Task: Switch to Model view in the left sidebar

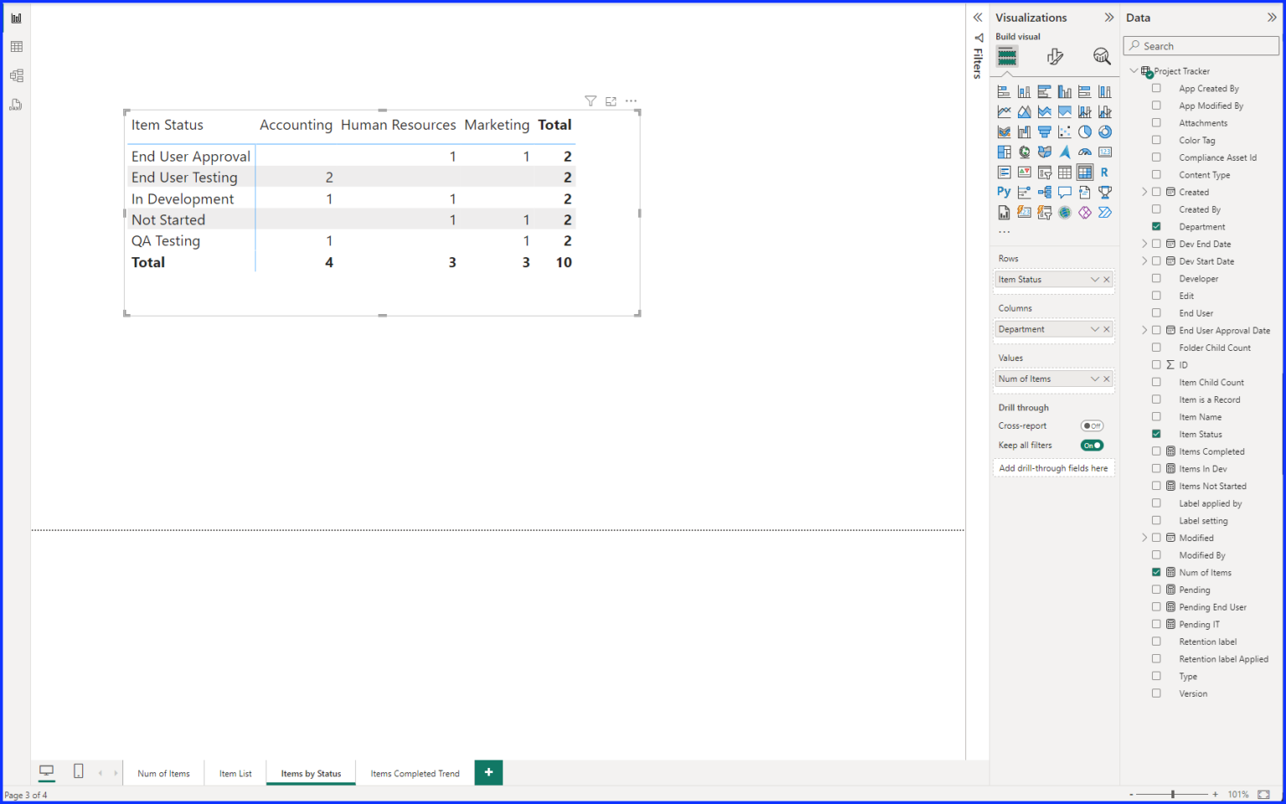Action: (x=16, y=75)
